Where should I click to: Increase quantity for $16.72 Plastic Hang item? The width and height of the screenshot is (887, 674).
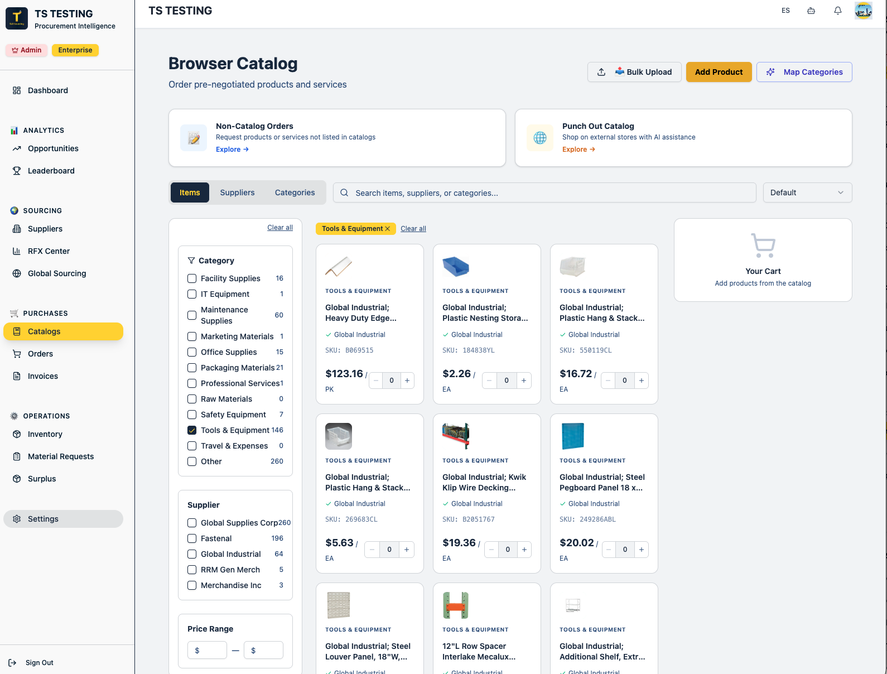642,381
